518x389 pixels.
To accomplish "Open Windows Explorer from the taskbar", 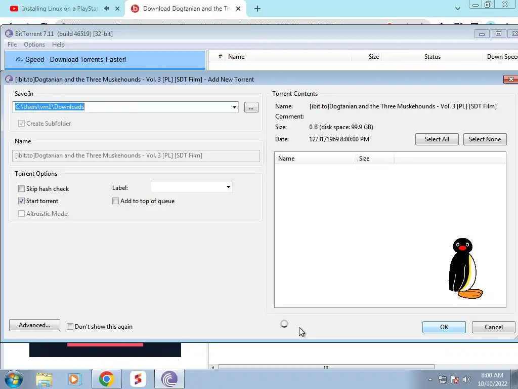I will pos(44,379).
